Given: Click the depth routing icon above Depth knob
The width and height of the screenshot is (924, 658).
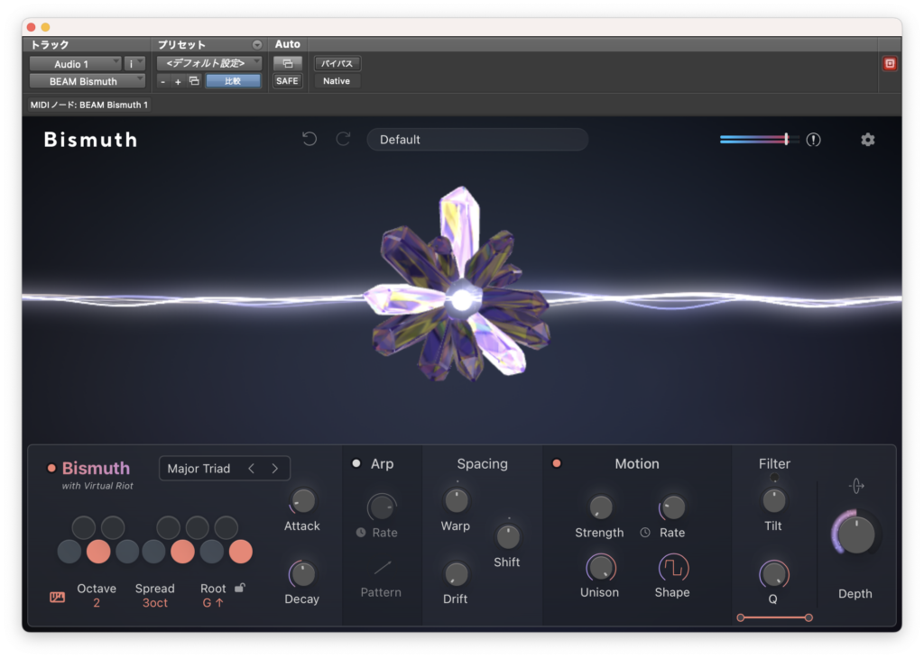Looking at the screenshot, I should (x=856, y=486).
